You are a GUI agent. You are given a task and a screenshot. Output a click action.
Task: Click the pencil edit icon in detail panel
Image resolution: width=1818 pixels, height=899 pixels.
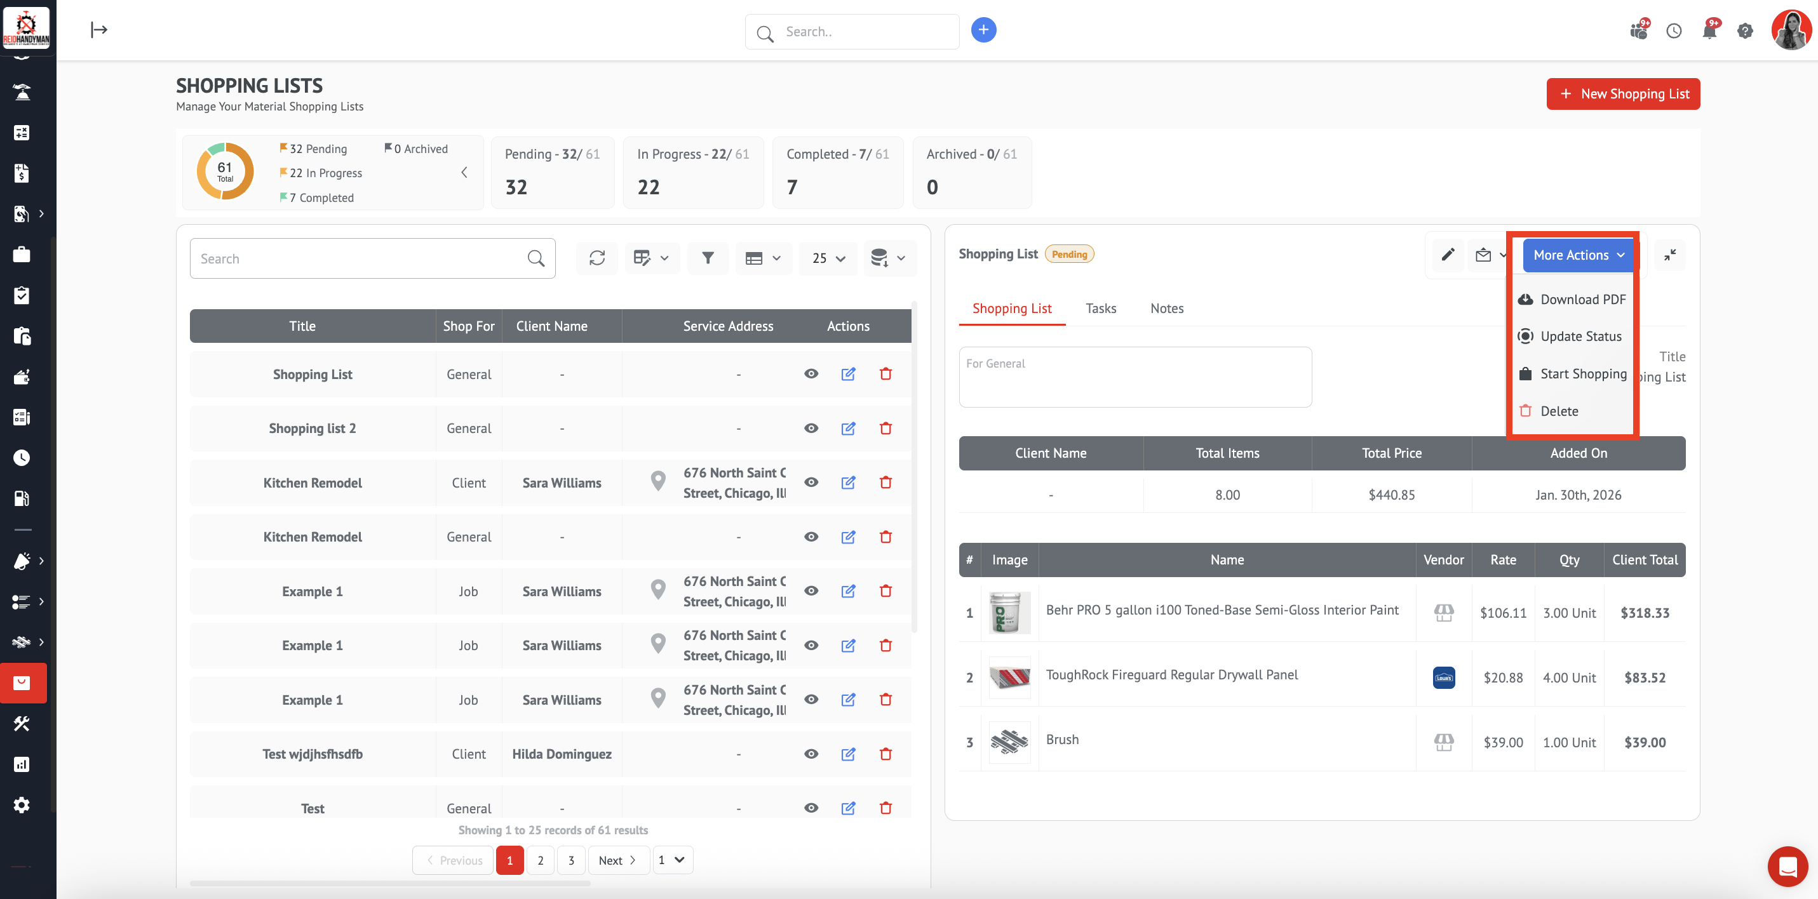1448,255
